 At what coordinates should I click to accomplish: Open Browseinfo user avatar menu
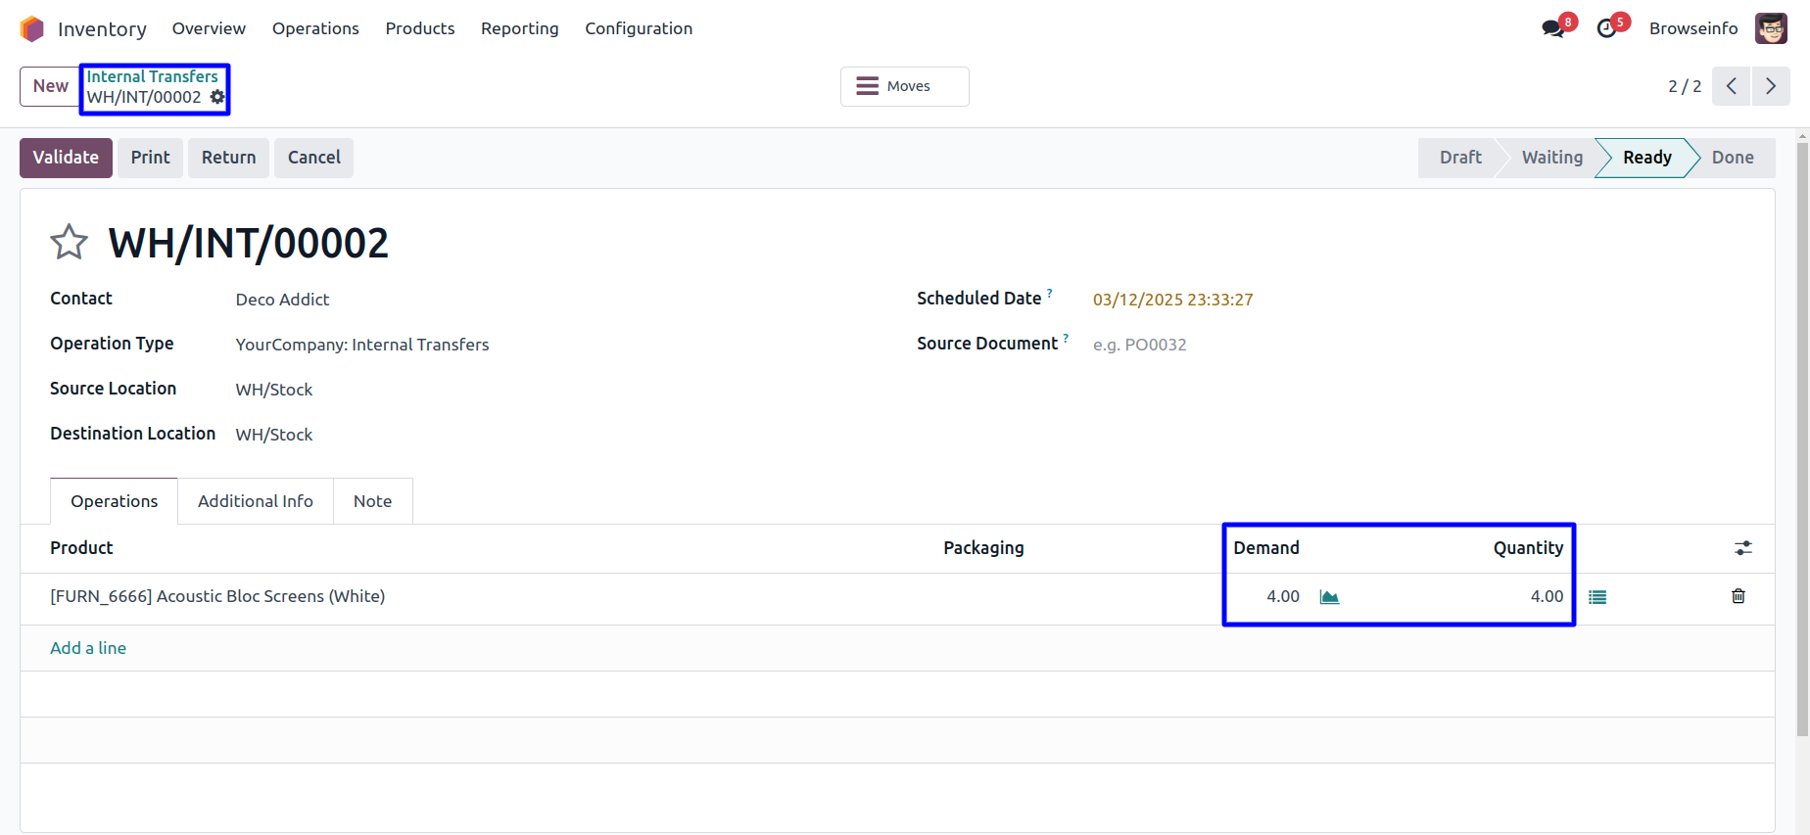pyautogui.click(x=1771, y=28)
